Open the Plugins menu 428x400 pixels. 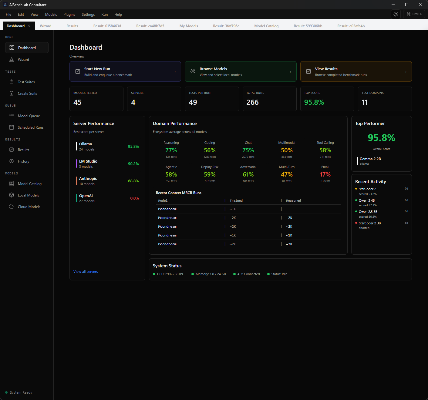69,14
